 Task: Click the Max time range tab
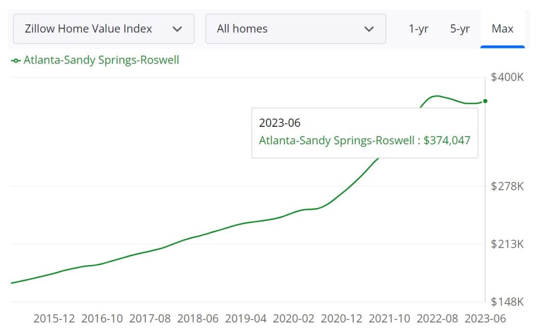click(502, 29)
